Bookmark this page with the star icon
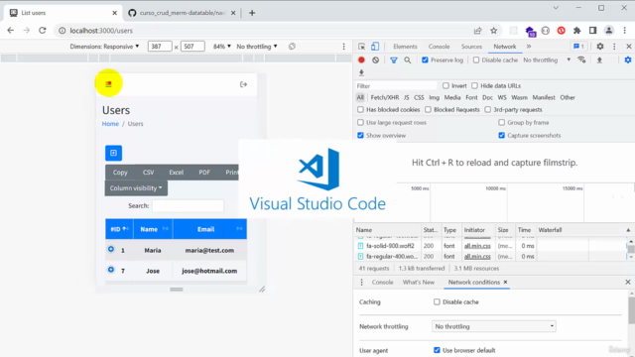 (494, 31)
